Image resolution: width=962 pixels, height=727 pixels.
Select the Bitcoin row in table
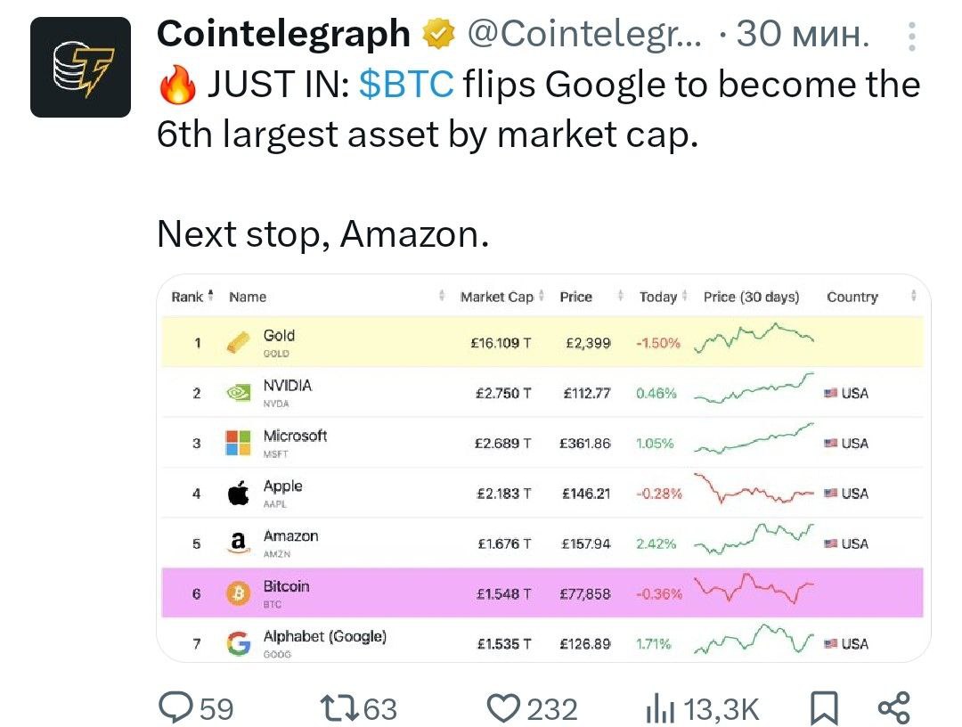click(542, 592)
